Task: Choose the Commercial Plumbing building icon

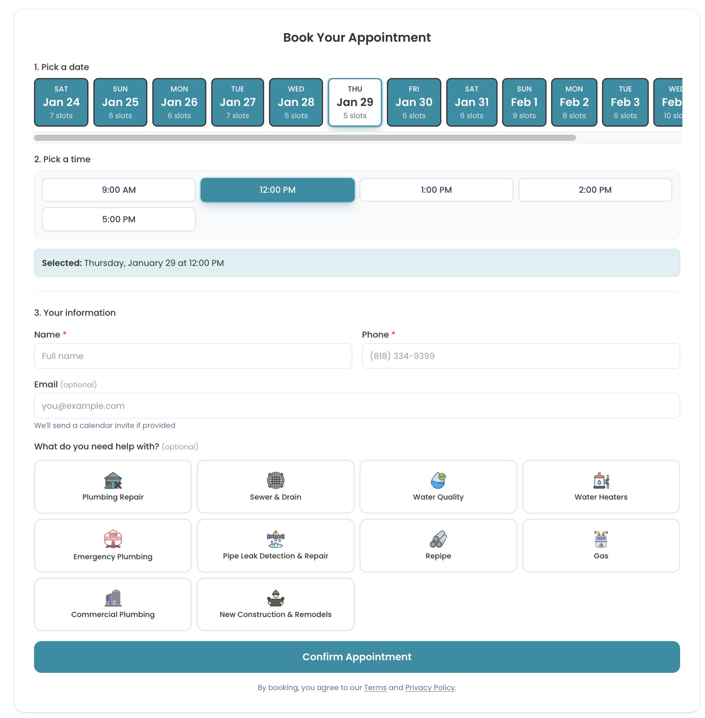Action: tap(113, 598)
